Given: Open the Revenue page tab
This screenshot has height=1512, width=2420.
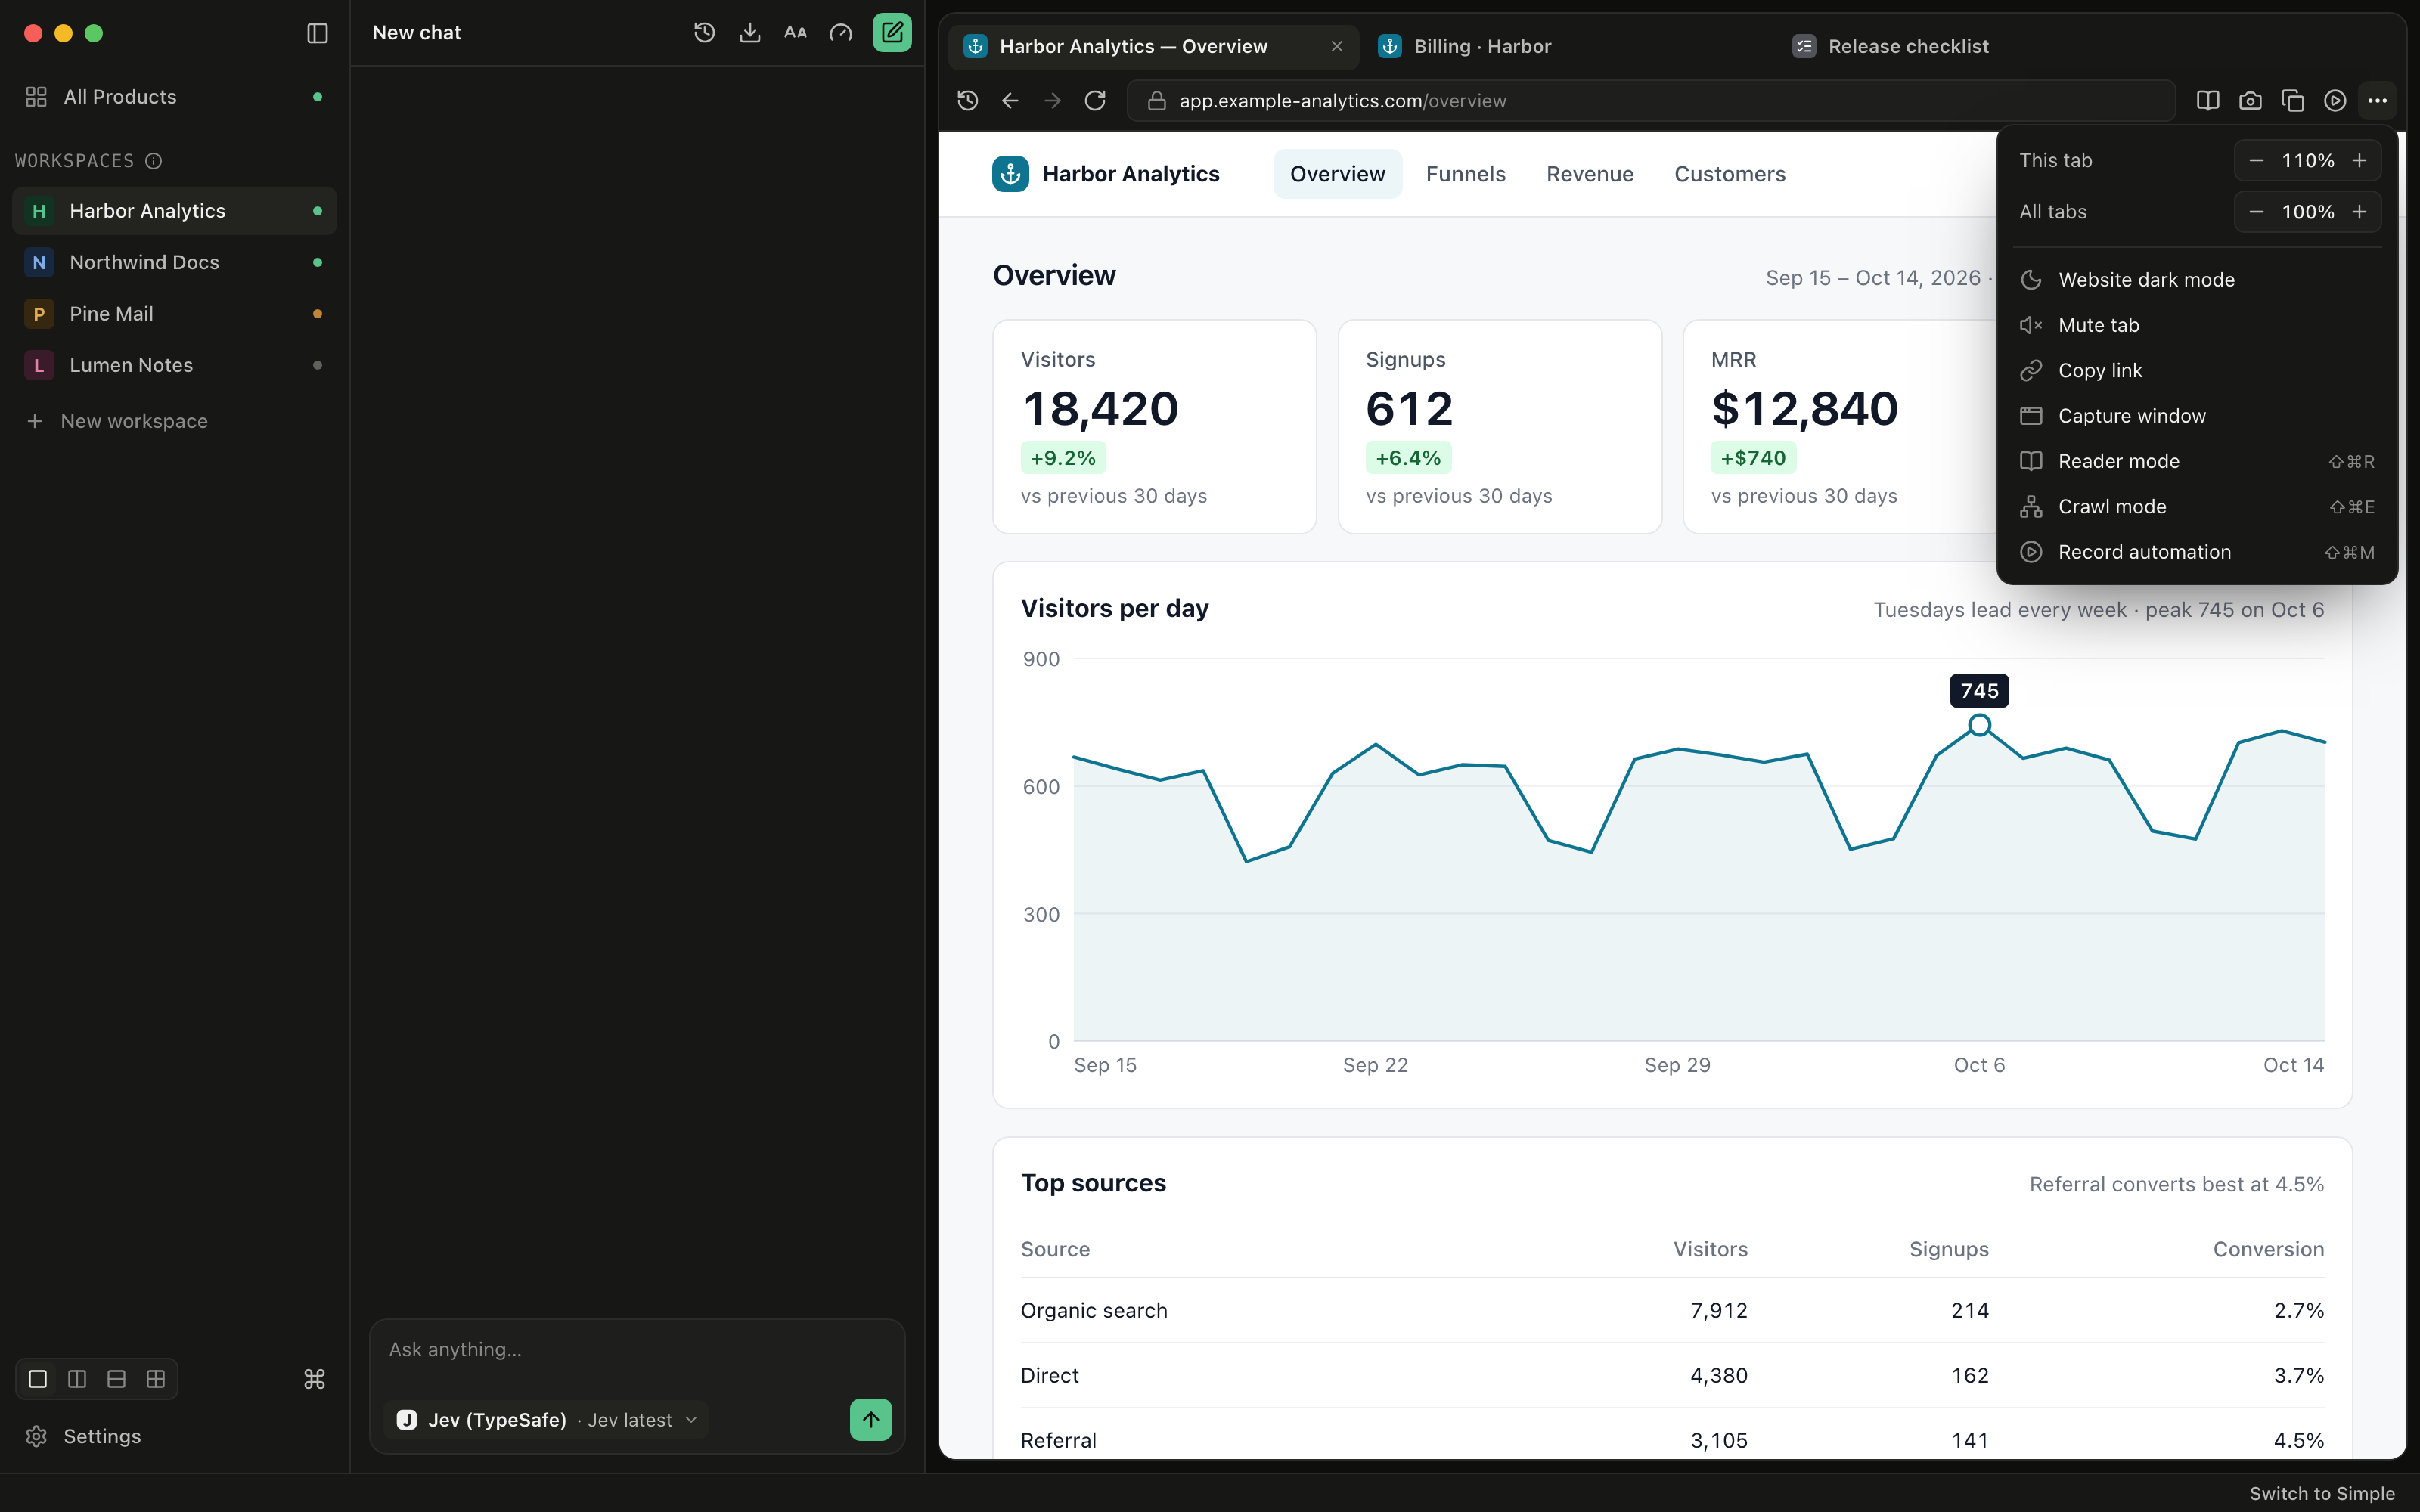Looking at the screenshot, I should pyautogui.click(x=1589, y=174).
